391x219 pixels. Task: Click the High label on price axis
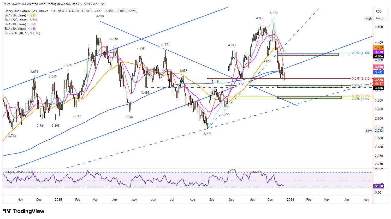368,19
